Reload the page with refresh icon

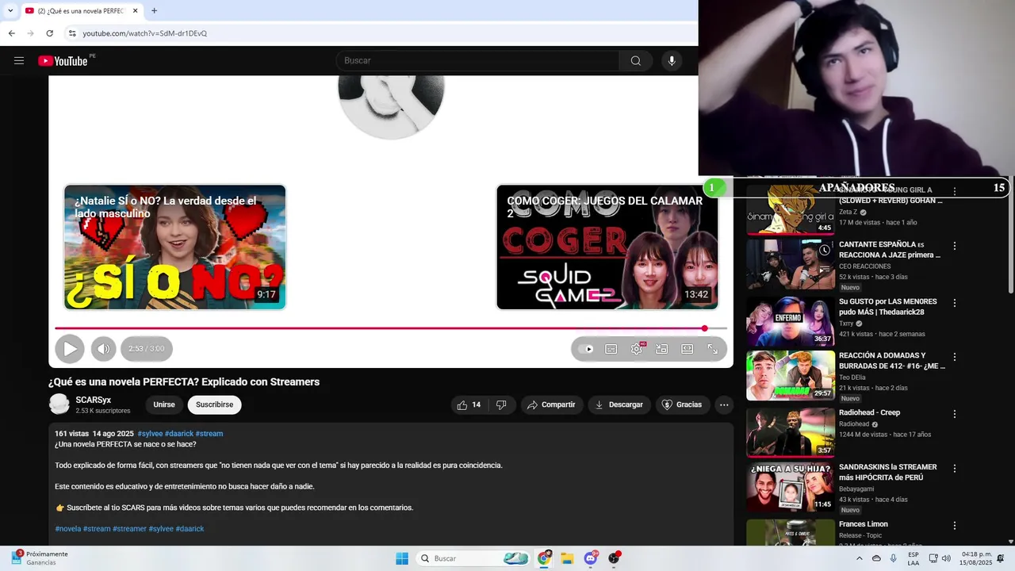click(x=49, y=33)
